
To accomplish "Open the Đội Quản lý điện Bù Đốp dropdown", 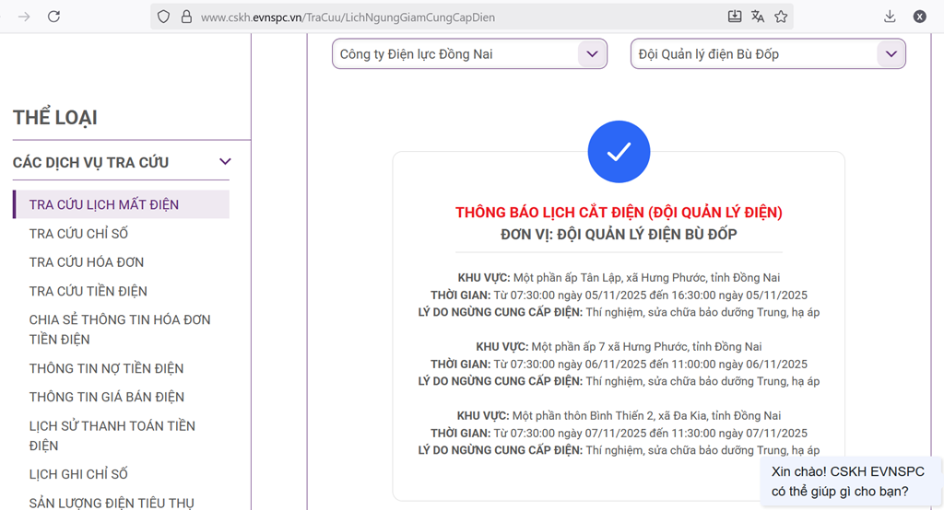I will [x=768, y=54].
